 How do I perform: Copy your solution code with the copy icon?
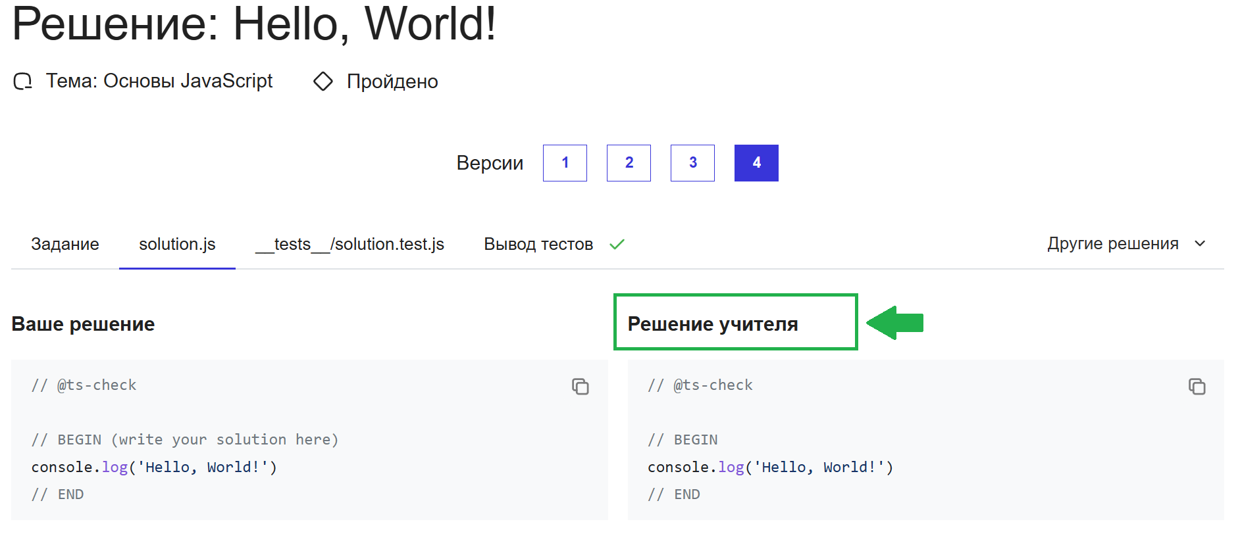click(x=580, y=387)
